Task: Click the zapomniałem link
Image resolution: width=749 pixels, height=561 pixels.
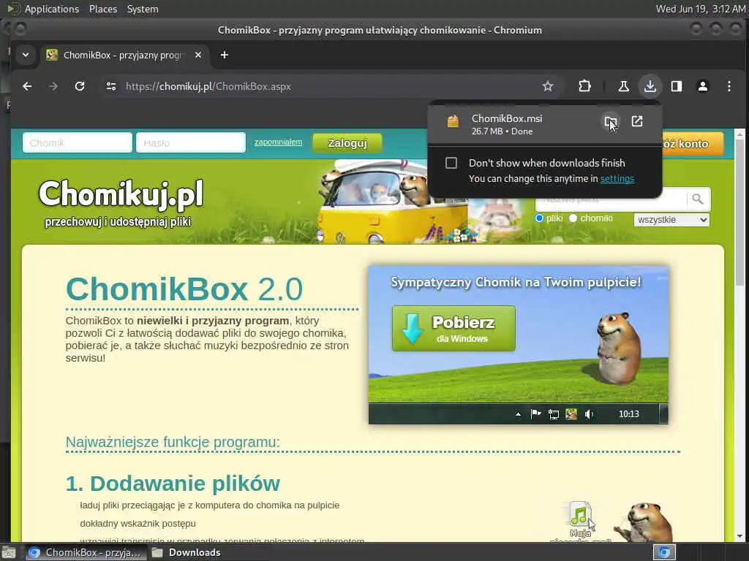Action: pos(278,142)
